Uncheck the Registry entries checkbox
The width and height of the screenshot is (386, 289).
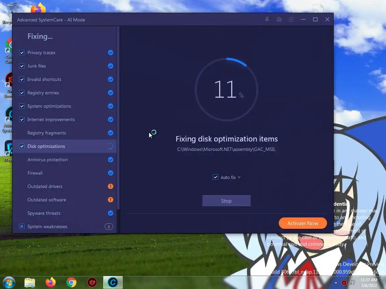22,93
